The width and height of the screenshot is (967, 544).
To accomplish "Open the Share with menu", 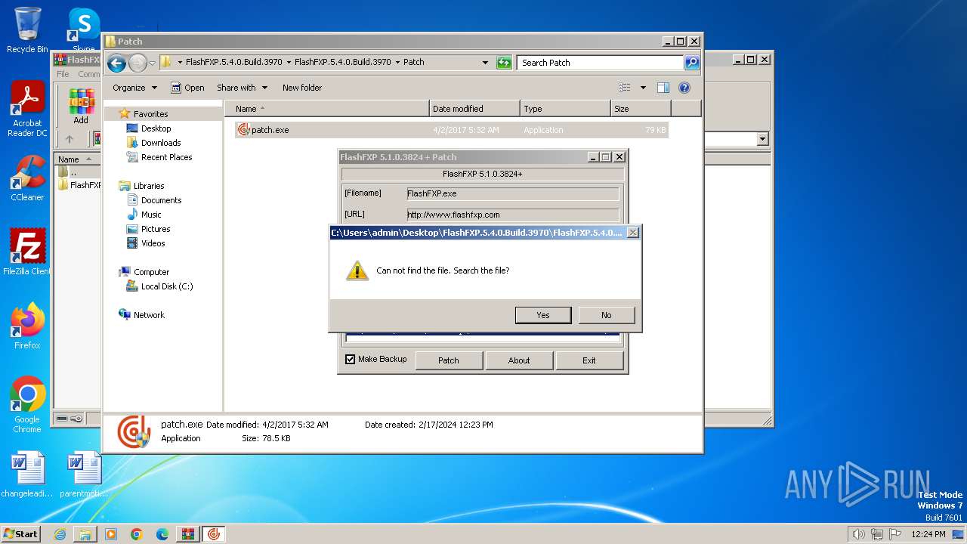I will coord(242,88).
